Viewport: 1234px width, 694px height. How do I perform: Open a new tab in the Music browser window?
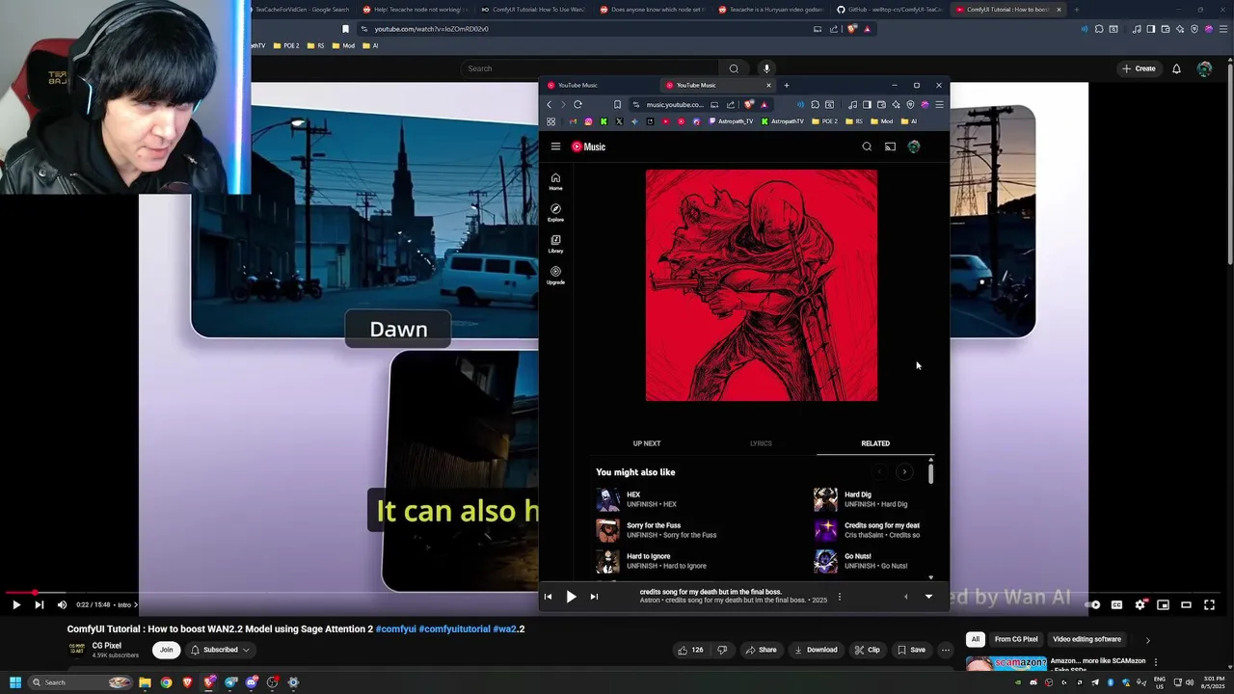click(x=786, y=85)
